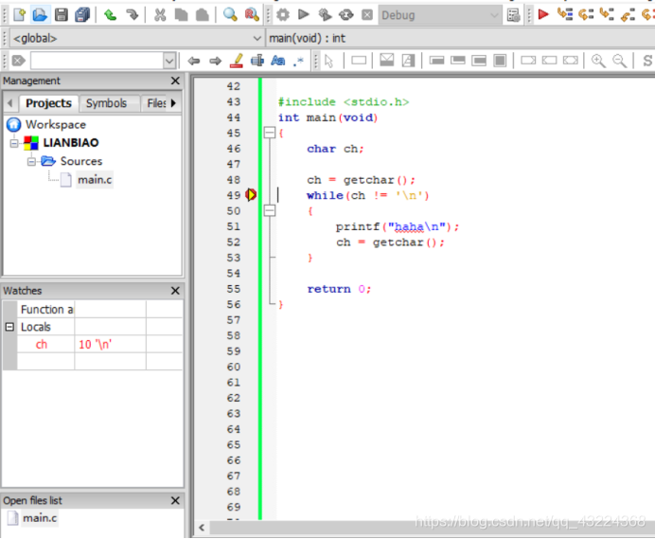Toggle the selected text only search icon

257,61
